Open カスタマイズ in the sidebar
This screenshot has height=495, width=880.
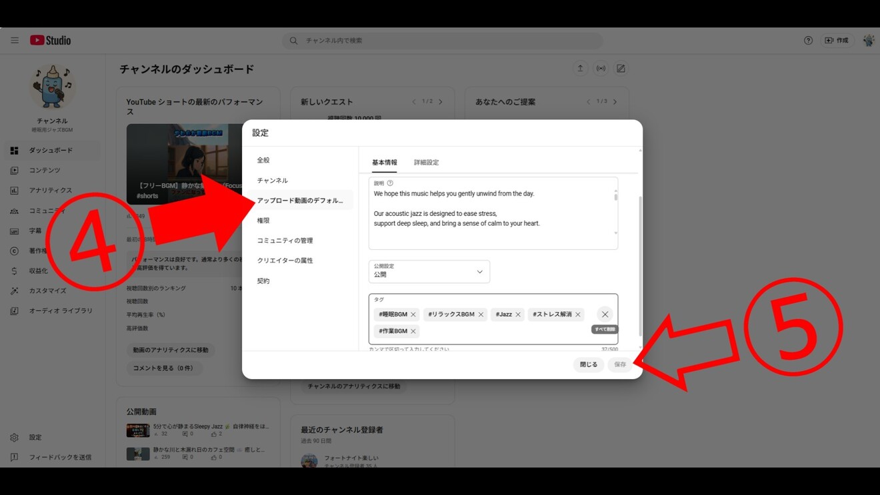tap(52, 290)
